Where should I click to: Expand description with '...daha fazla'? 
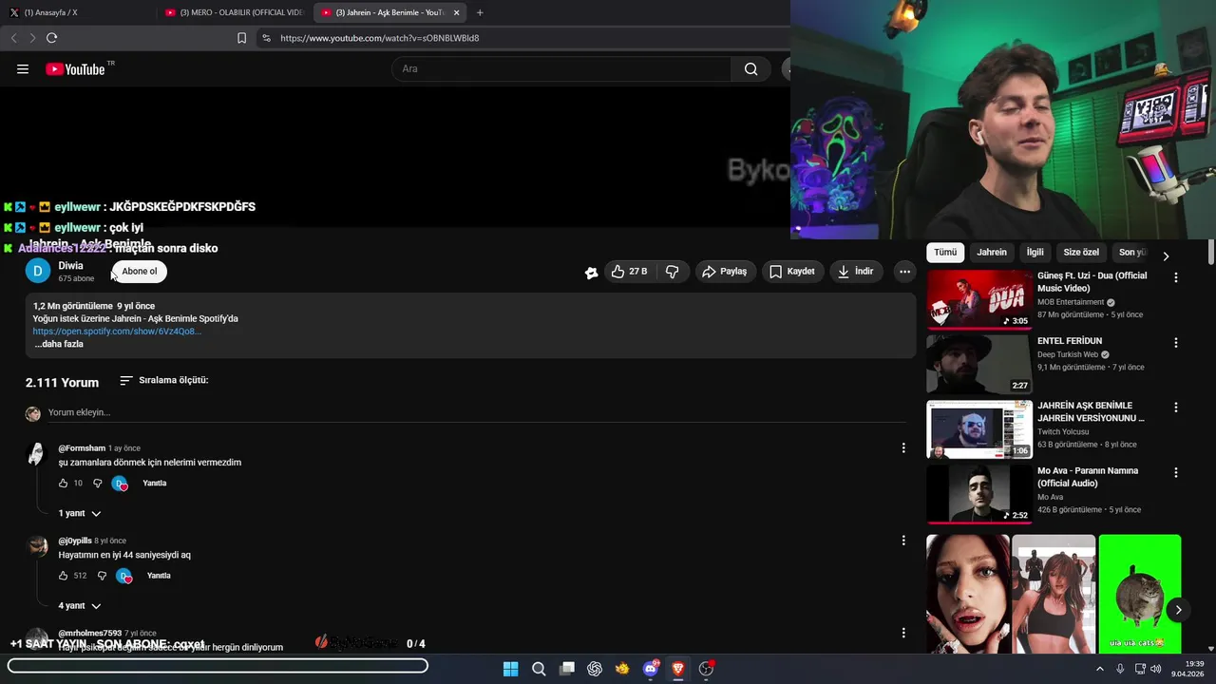[59, 344]
